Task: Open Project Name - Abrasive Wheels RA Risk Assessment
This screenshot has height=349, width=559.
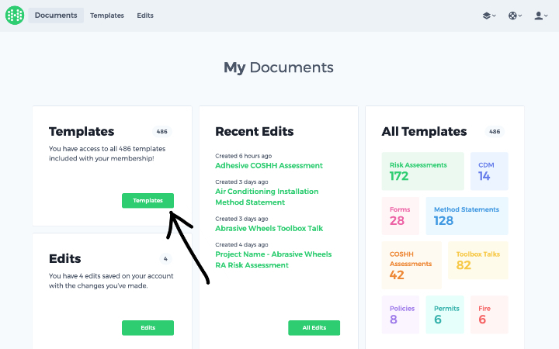Action: point(273,260)
